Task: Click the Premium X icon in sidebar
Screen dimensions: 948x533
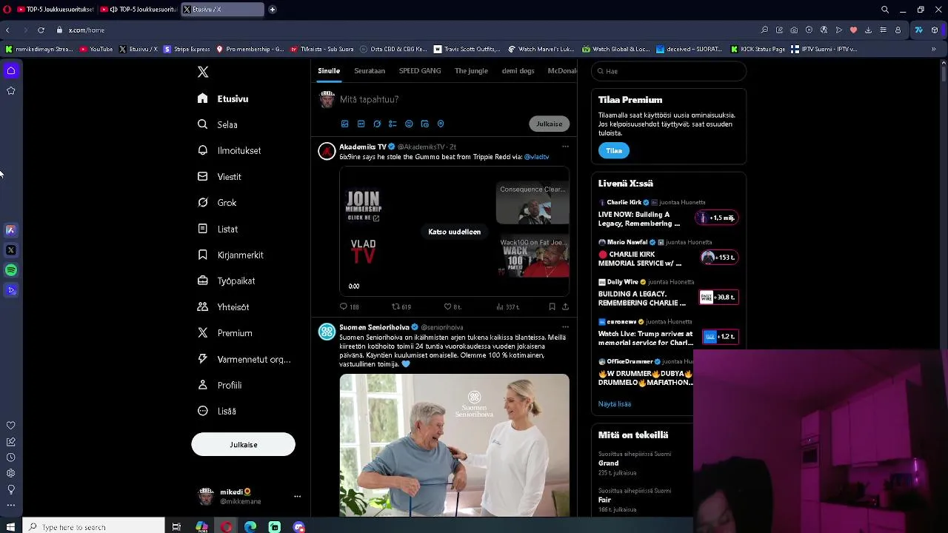Action: pyautogui.click(x=202, y=333)
